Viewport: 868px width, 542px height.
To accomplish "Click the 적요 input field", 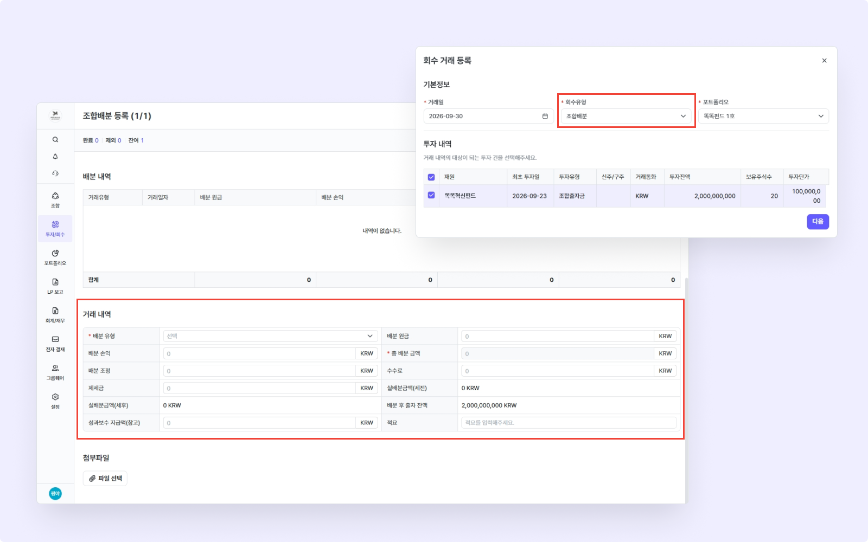I will (569, 423).
